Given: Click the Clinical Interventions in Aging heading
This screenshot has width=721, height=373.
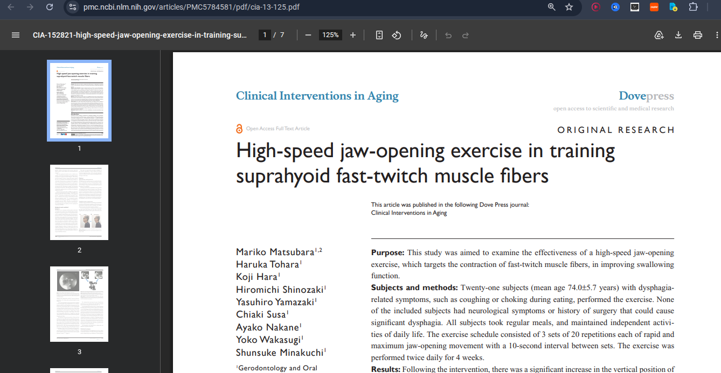Looking at the screenshot, I should point(317,96).
